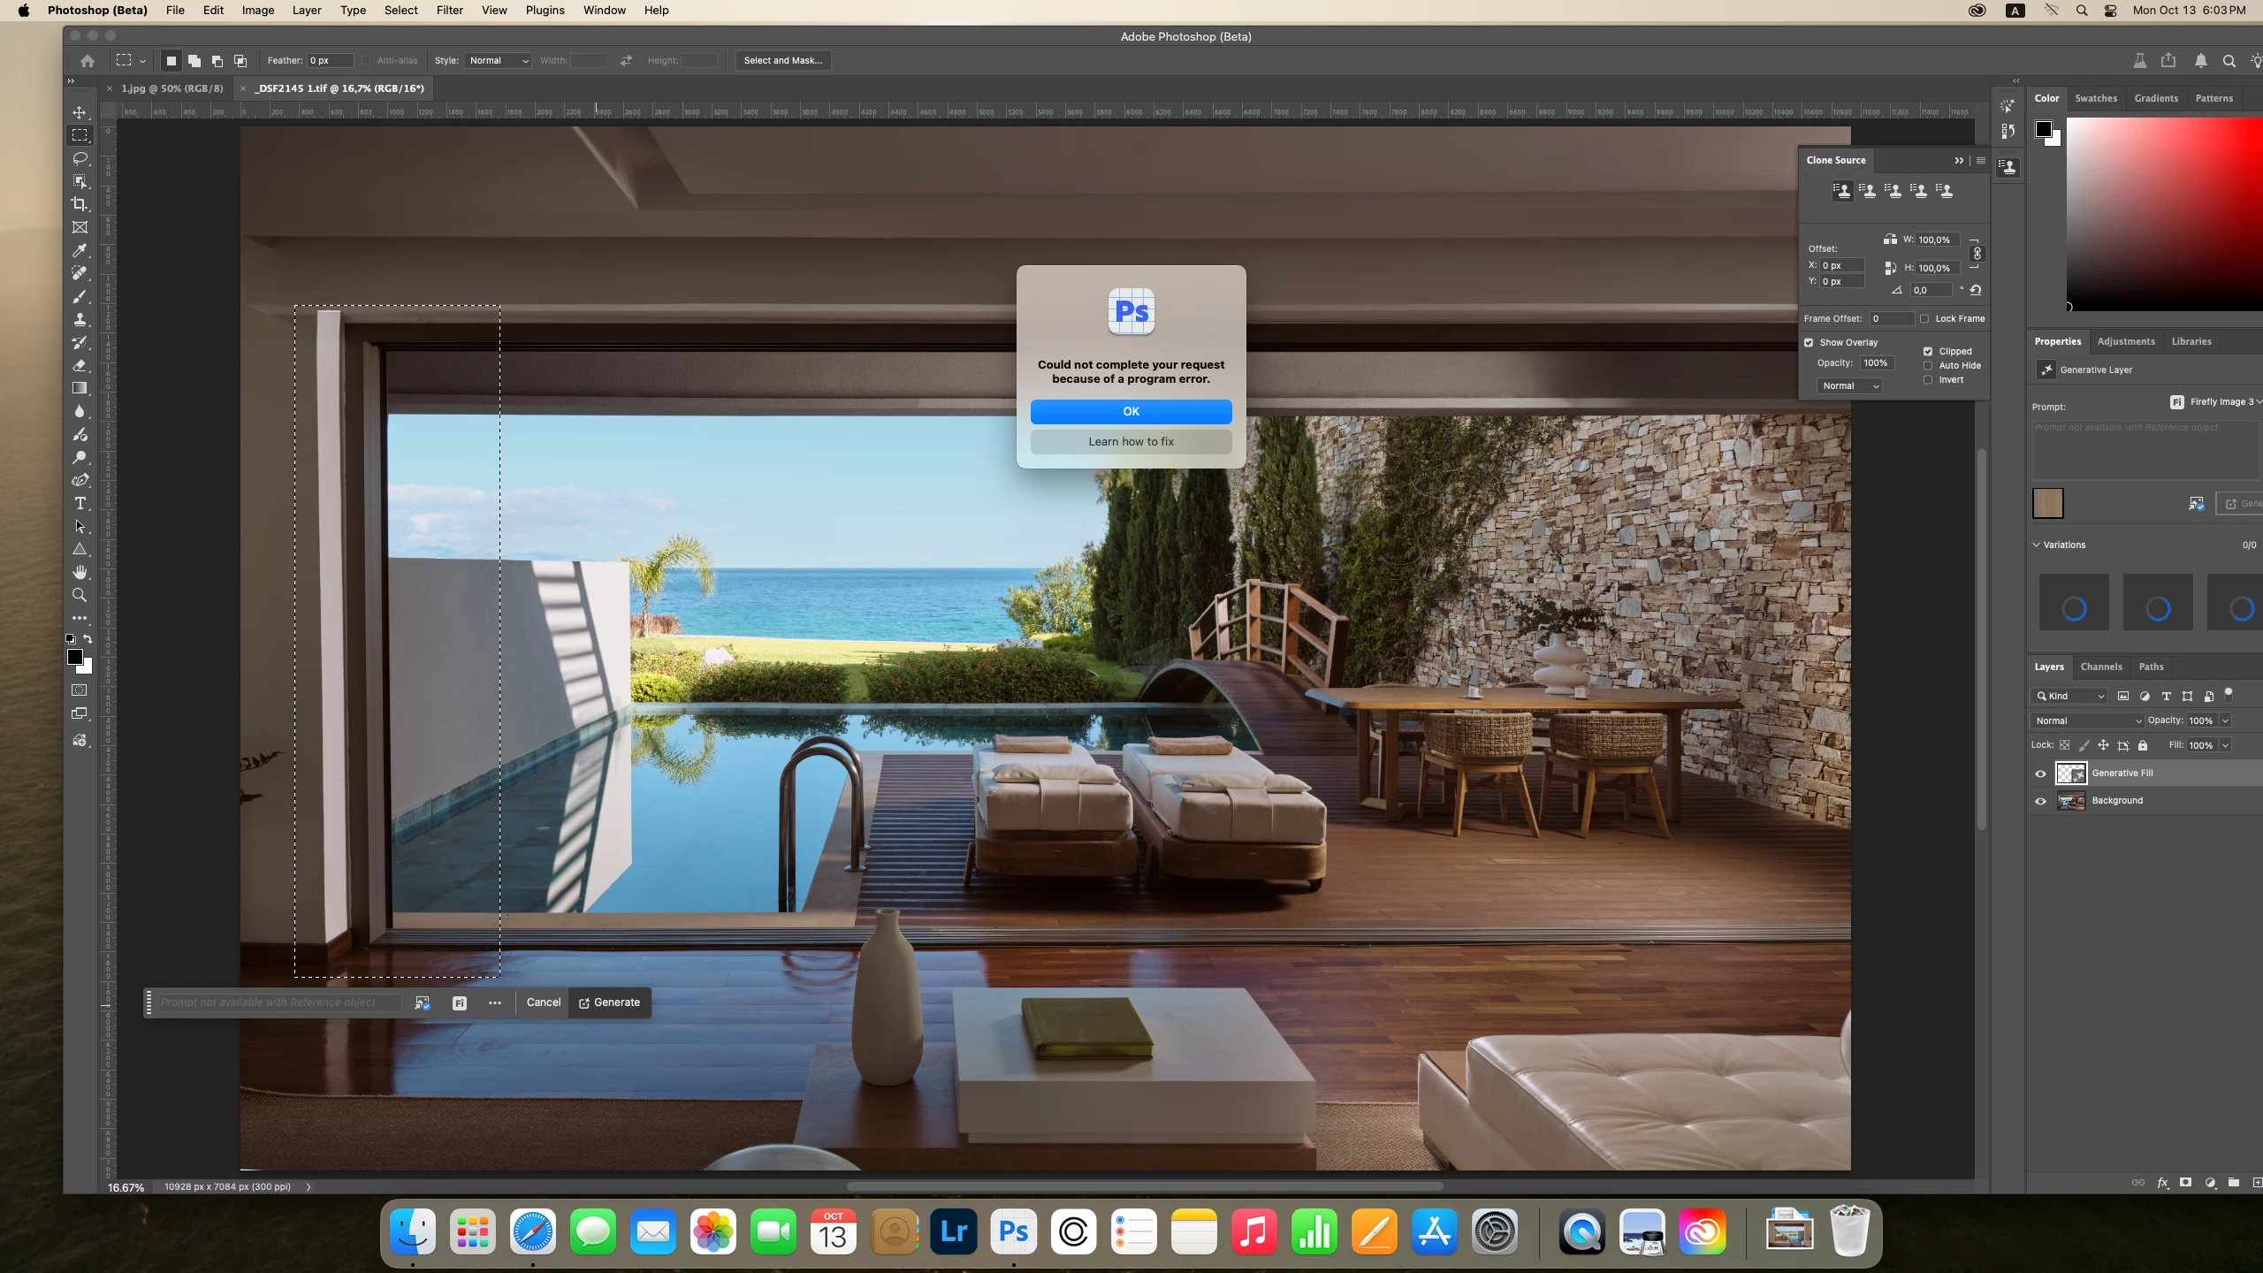This screenshot has height=1273, width=2263.
Task: Click the foreground color swatch in toolbar
Action: (75, 657)
